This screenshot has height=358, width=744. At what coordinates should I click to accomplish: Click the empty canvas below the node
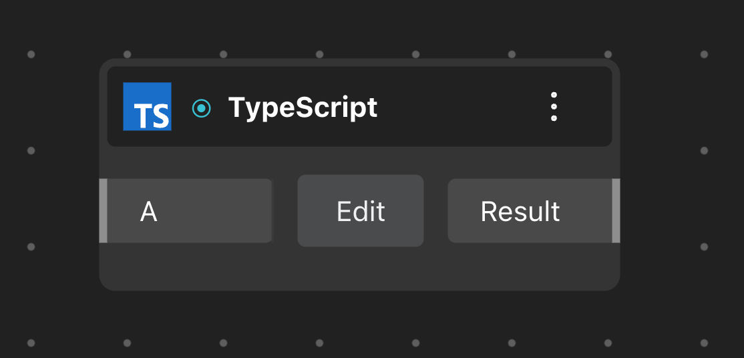[361, 321]
